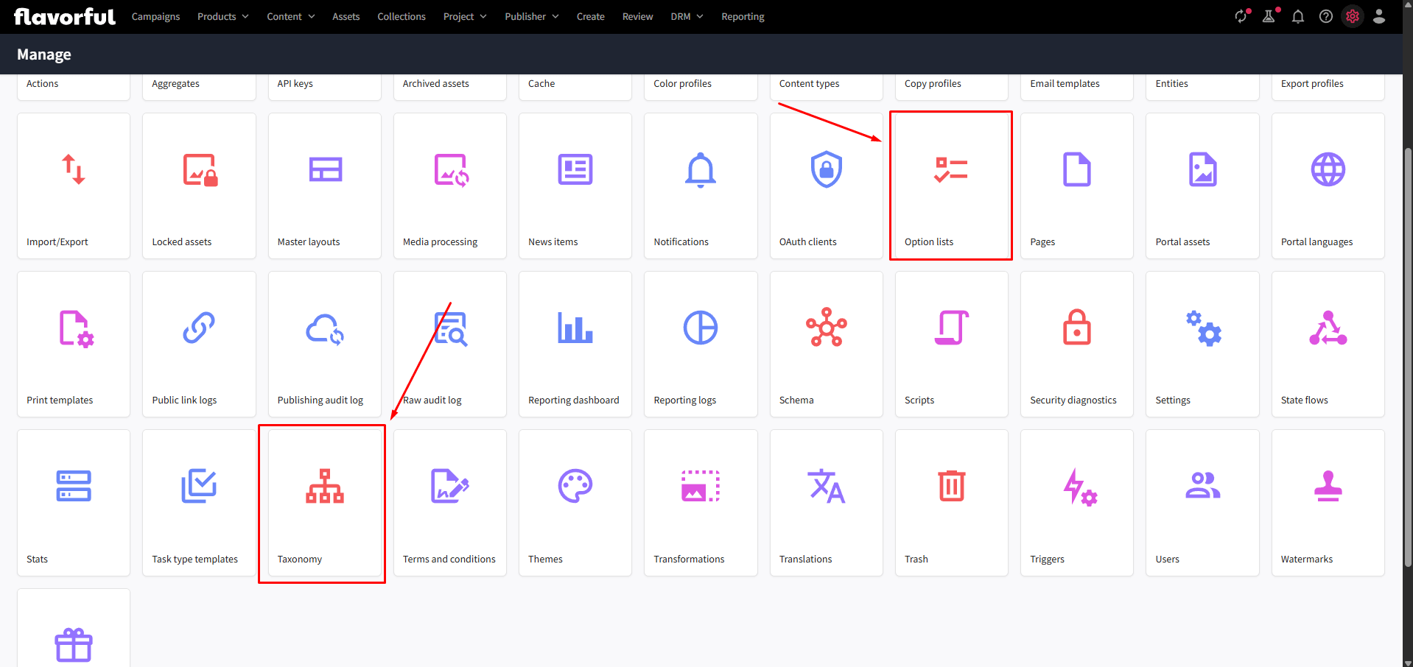Go to the Reporting menu item
Viewport: 1413px width, 667px height.
pyautogui.click(x=743, y=16)
